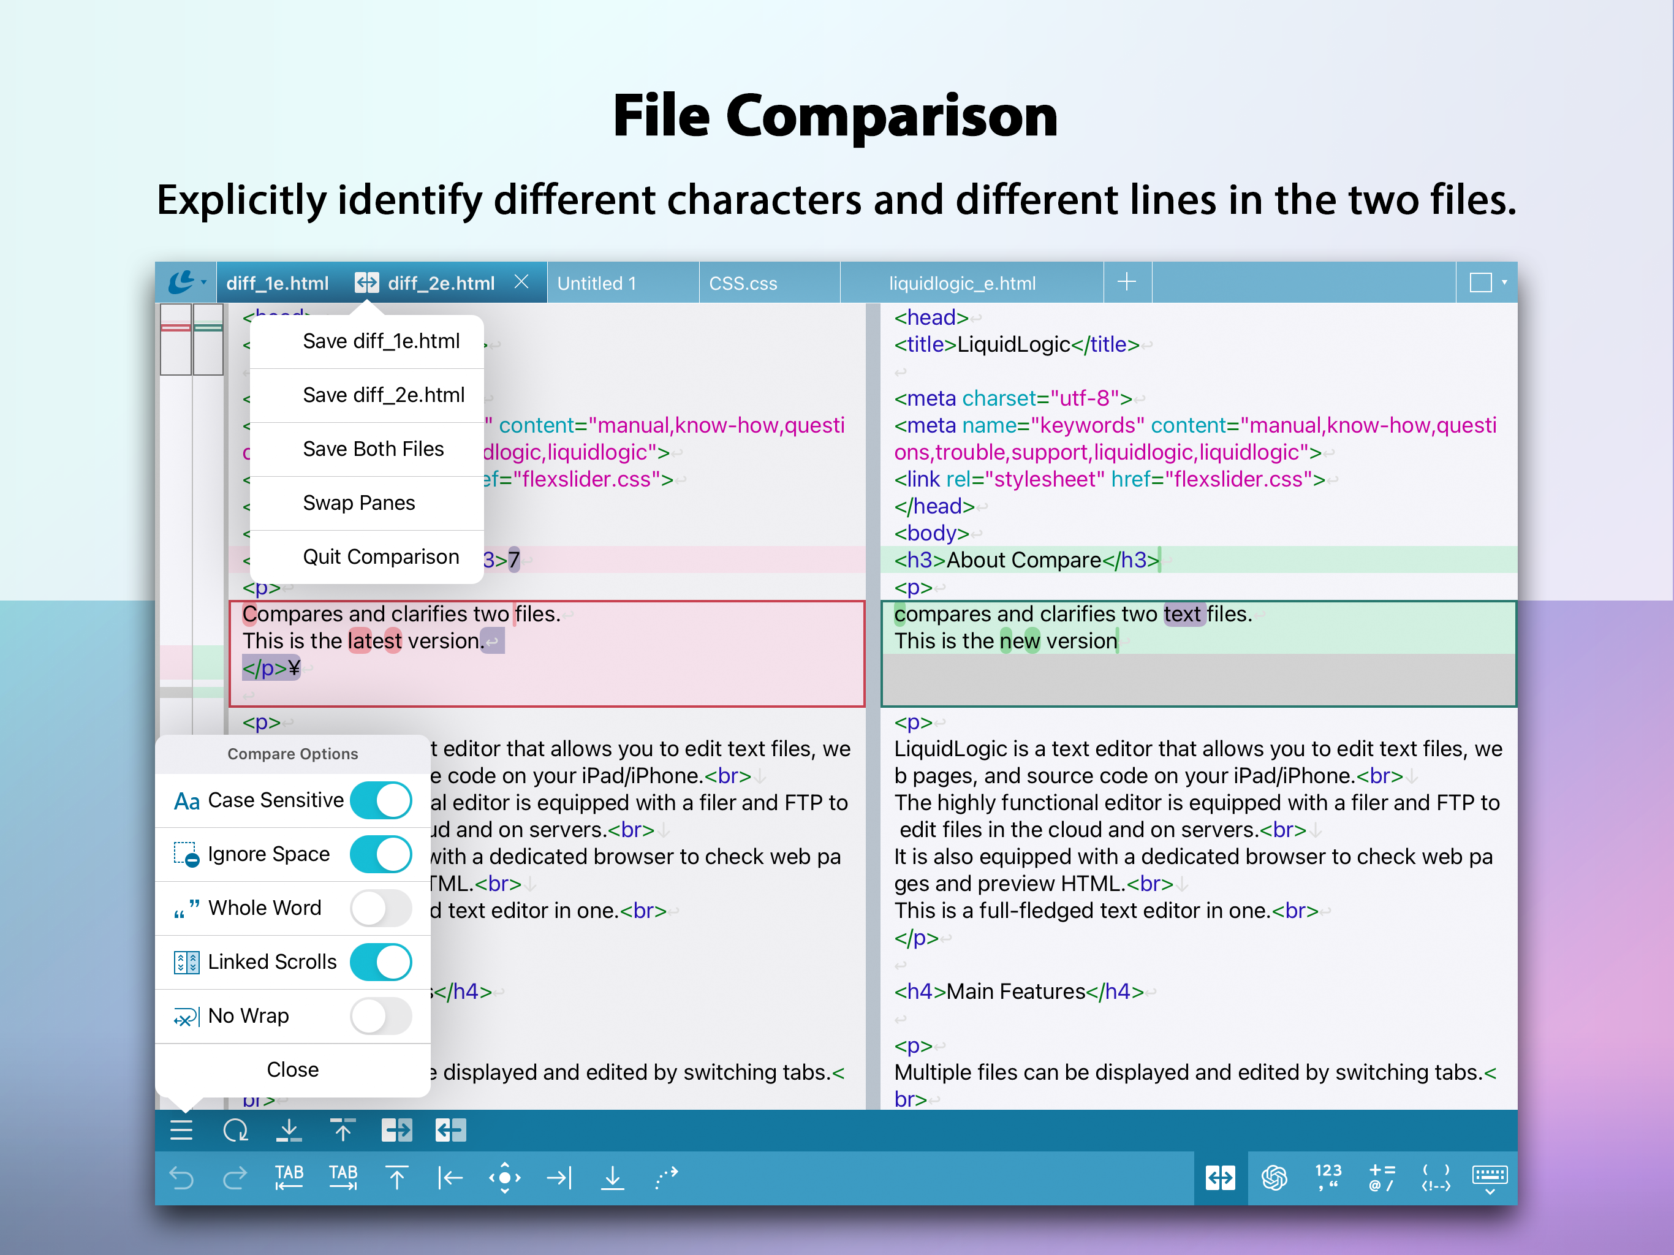Switch to the liquidlogic_e.html tab
Image resolution: width=1674 pixels, height=1255 pixels.
click(x=972, y=283)
